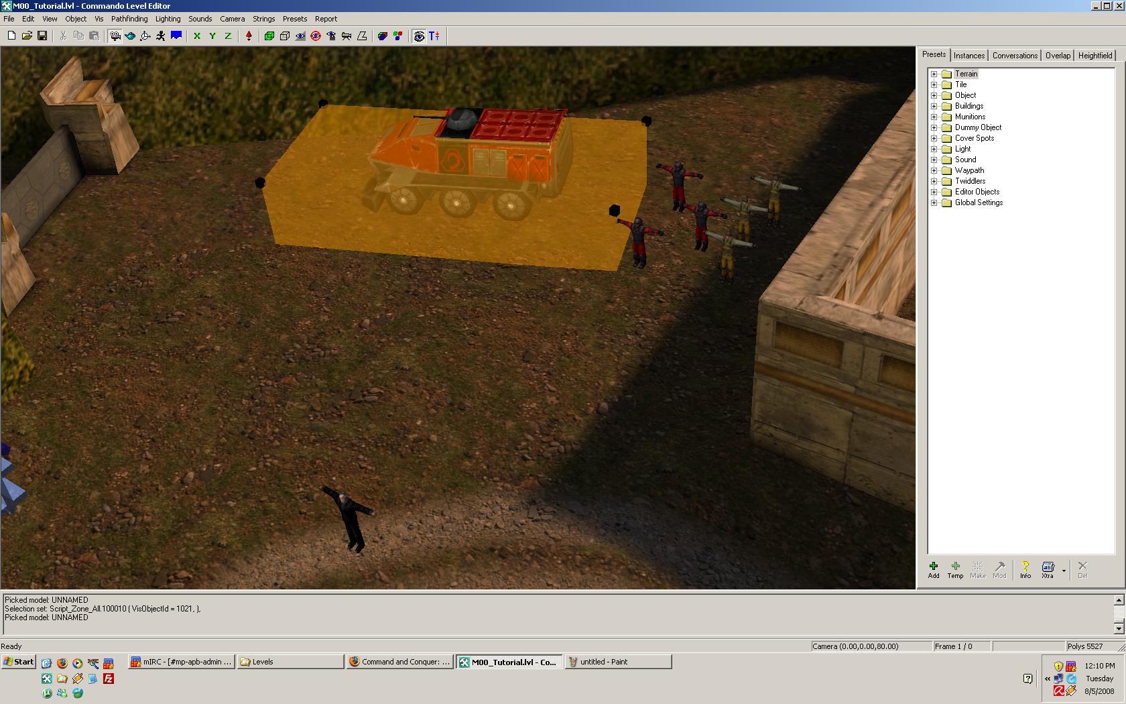The height and width of the screenshot is (704, 1126).
Task: Open the Pathfinding menu
Action: 129,19
